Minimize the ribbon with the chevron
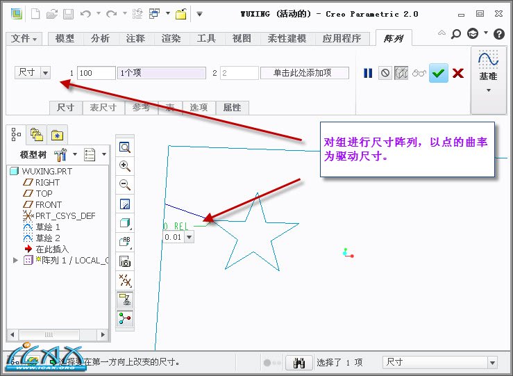The image size is (513, 376). (x=441, y=33)
